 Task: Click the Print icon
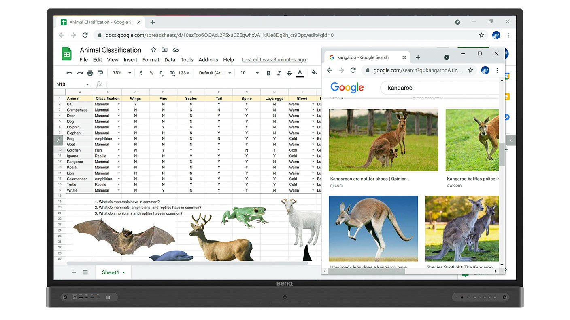[x=90, y=73]
